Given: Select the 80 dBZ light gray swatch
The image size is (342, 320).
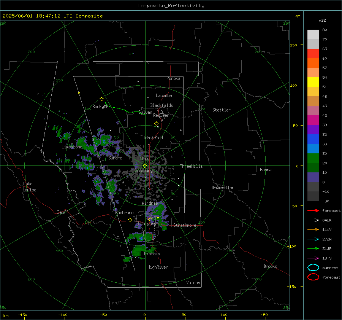Looking at the screenshot, I should coord(313,35).
